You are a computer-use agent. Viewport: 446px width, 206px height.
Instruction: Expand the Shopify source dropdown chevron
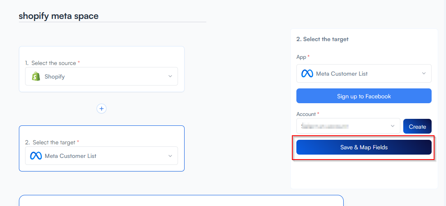point(170,76)
